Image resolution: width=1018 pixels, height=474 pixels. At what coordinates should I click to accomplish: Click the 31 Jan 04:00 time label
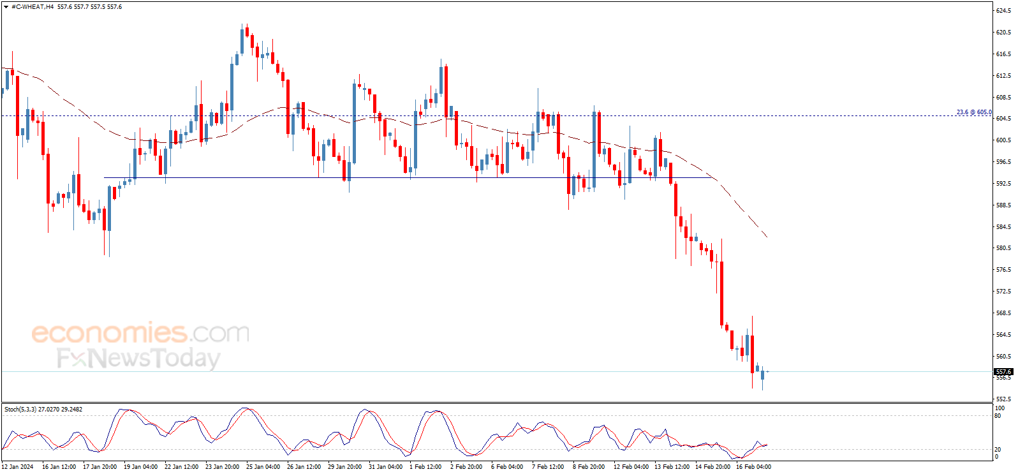tap(385, 467)
